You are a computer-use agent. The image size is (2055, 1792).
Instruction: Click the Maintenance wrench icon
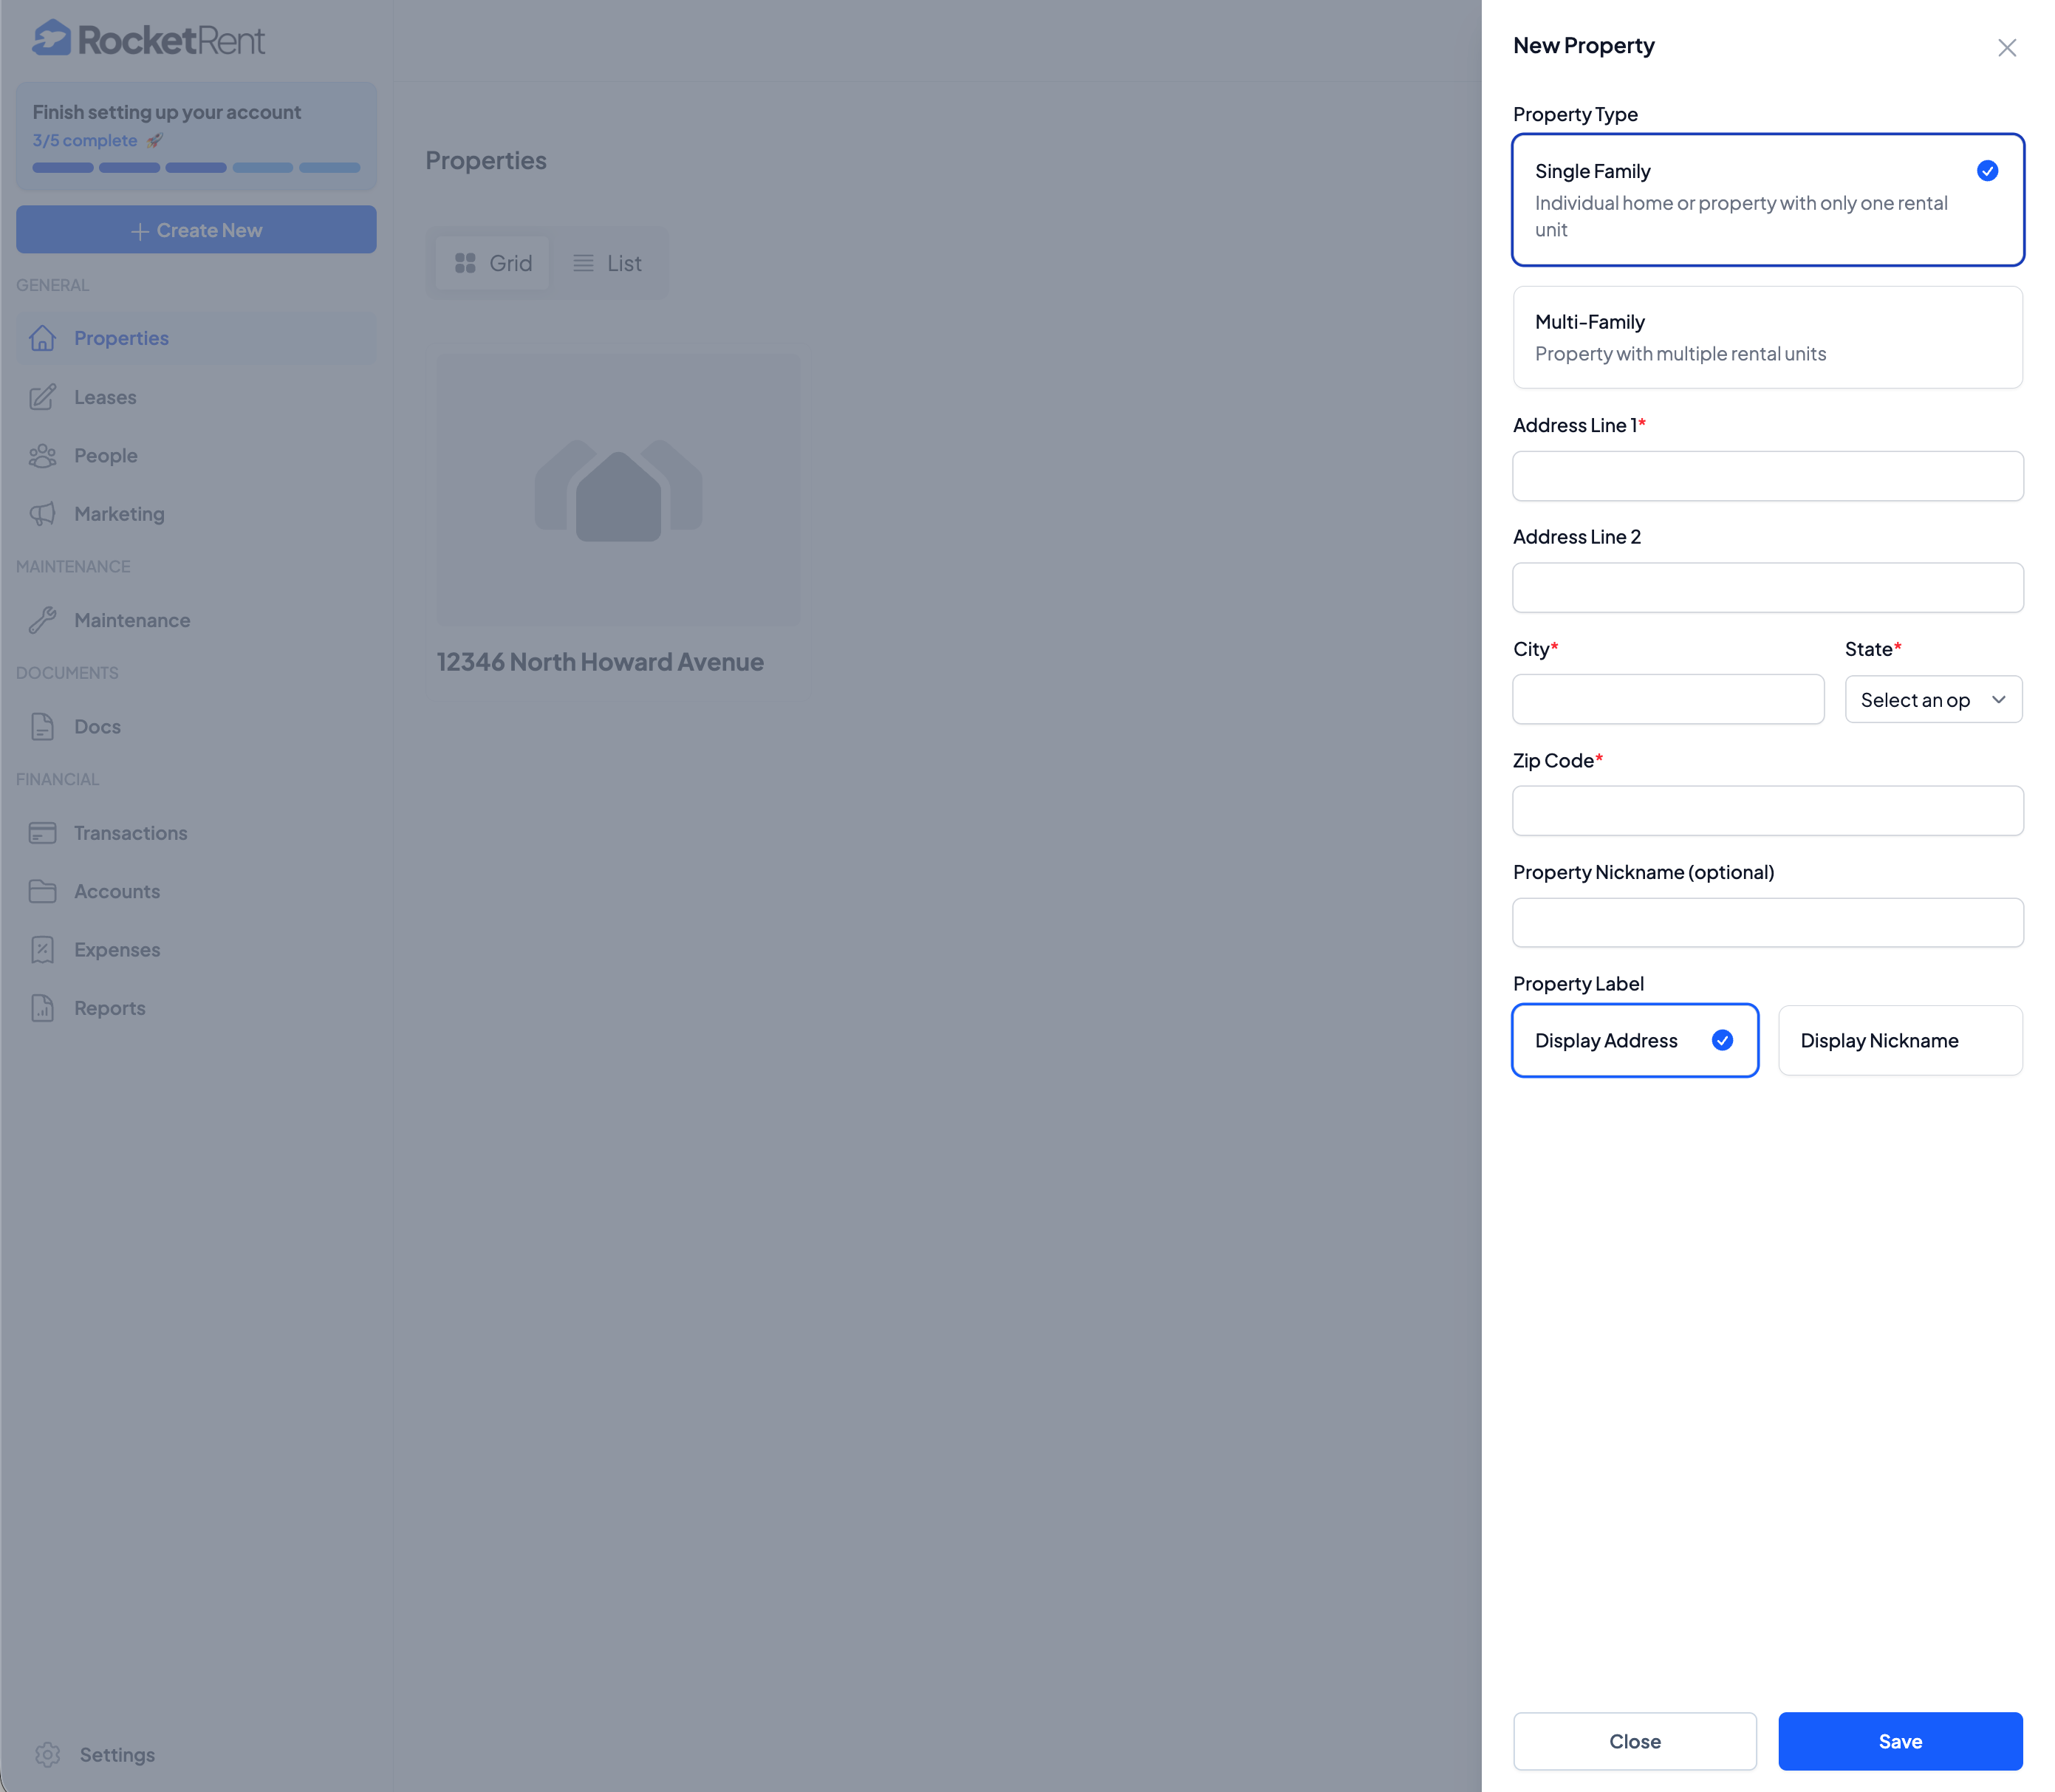point(42,620)
